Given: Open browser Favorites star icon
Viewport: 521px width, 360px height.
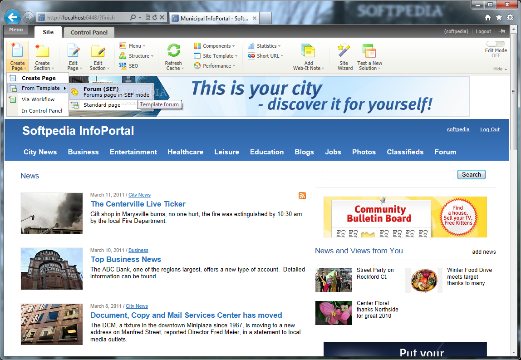Looking at the screenshot, I should click(x=499, y=18).
